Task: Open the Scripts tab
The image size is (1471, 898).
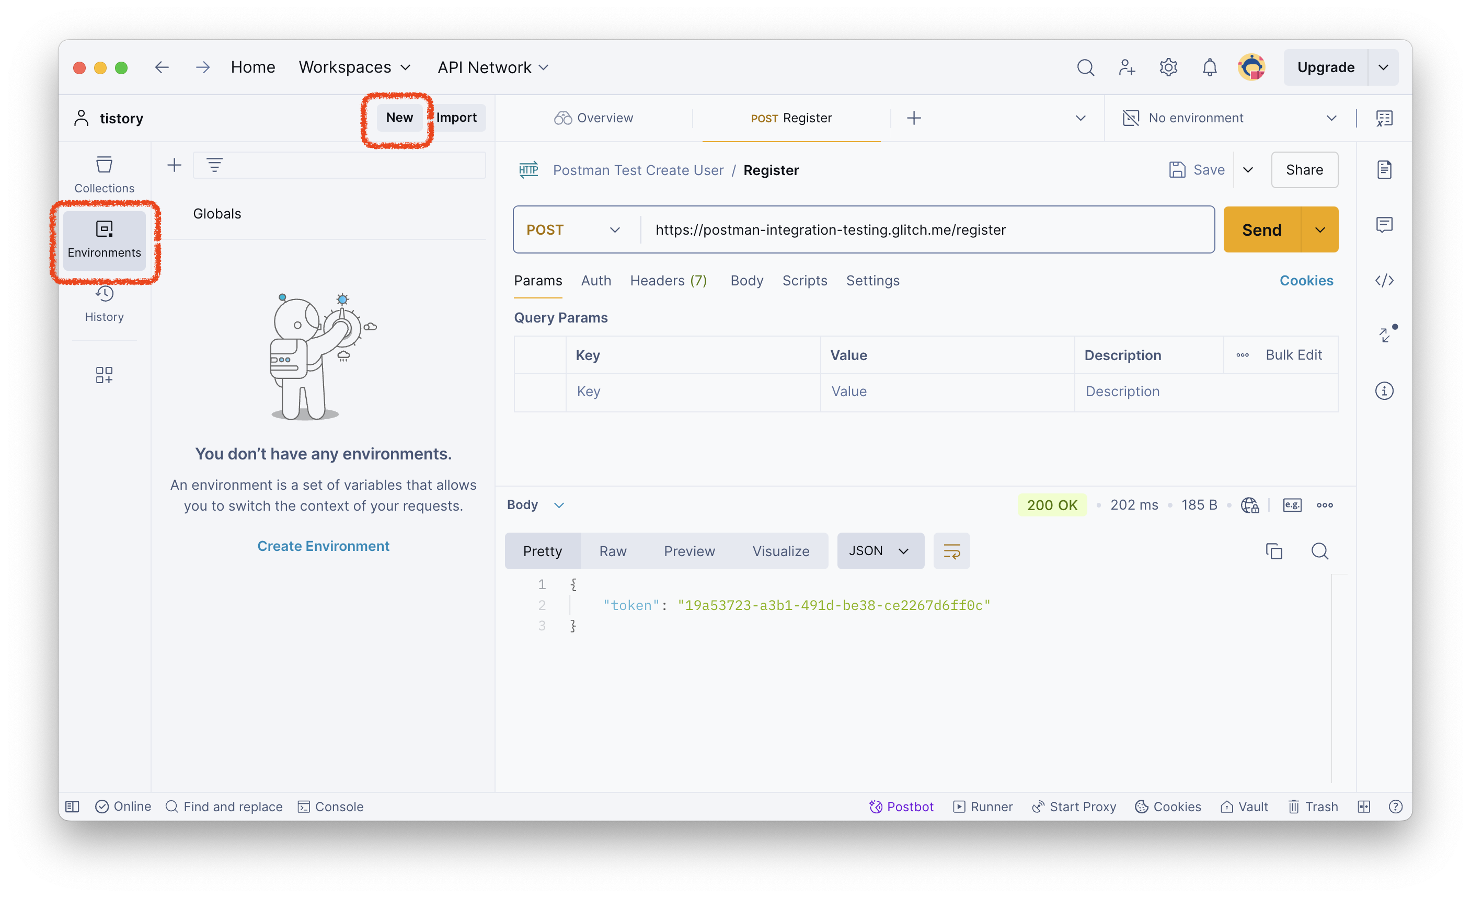Action: click(x=804, y=281)
